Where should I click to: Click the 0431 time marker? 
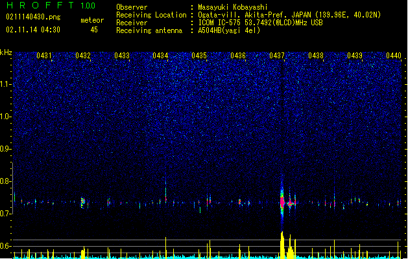tap(44, 56)
